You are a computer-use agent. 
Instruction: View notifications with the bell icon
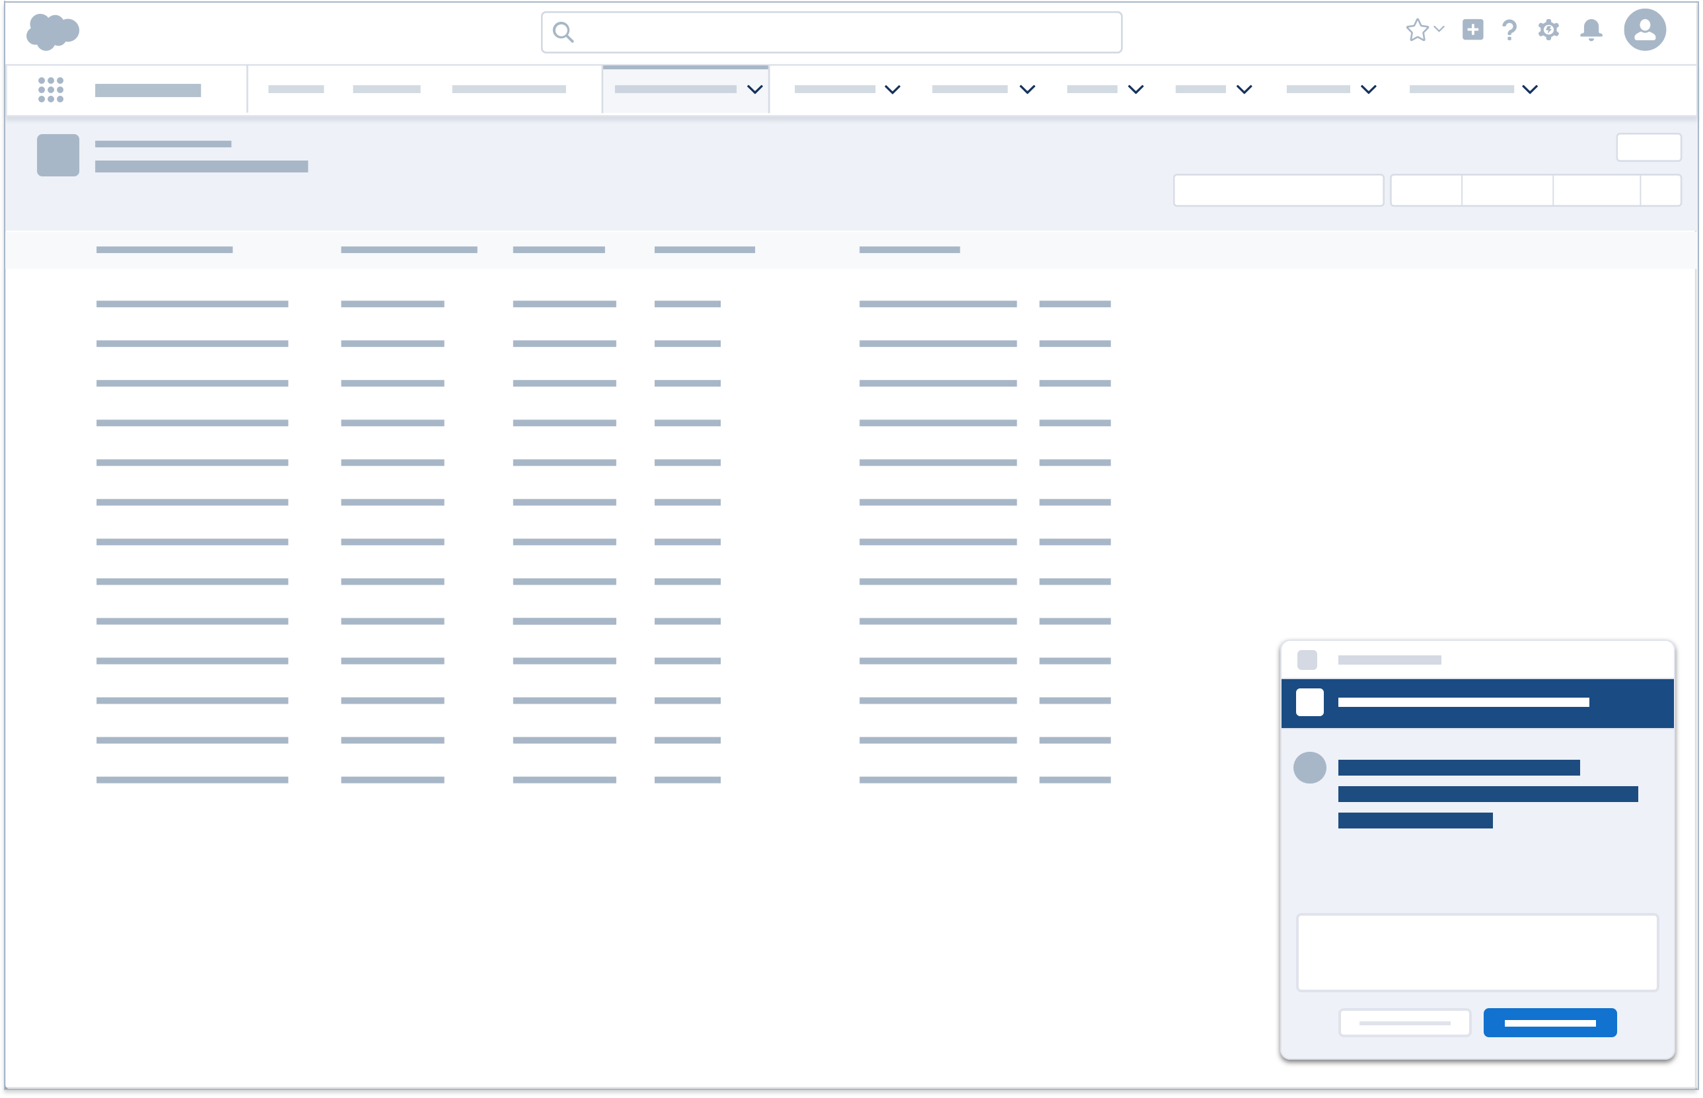(x=1591, y=30)
